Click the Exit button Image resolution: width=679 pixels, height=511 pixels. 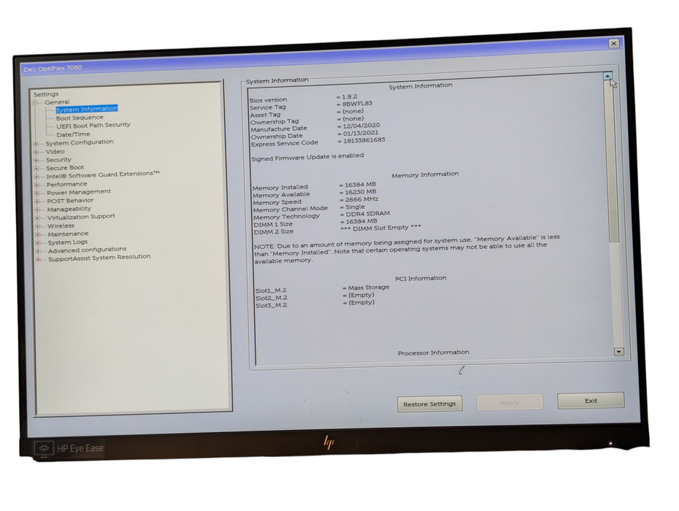tap(591, 401)
